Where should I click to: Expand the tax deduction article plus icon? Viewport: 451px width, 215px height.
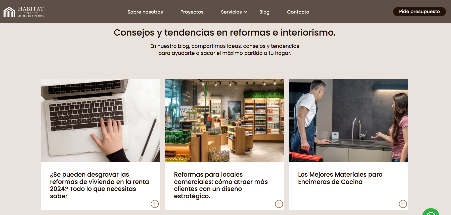tap(155, 204)
